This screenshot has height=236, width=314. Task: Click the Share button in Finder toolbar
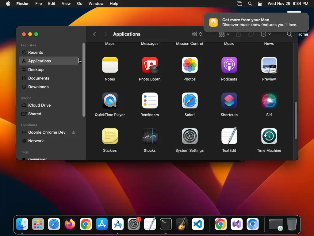pos(239,34)
